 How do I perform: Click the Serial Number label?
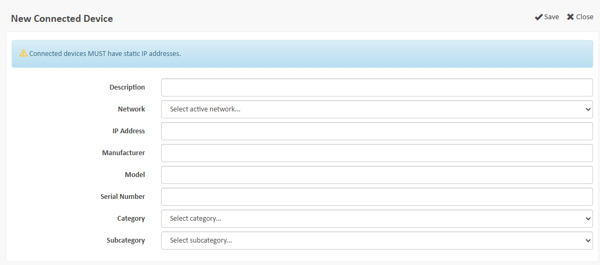pos(123,197)
